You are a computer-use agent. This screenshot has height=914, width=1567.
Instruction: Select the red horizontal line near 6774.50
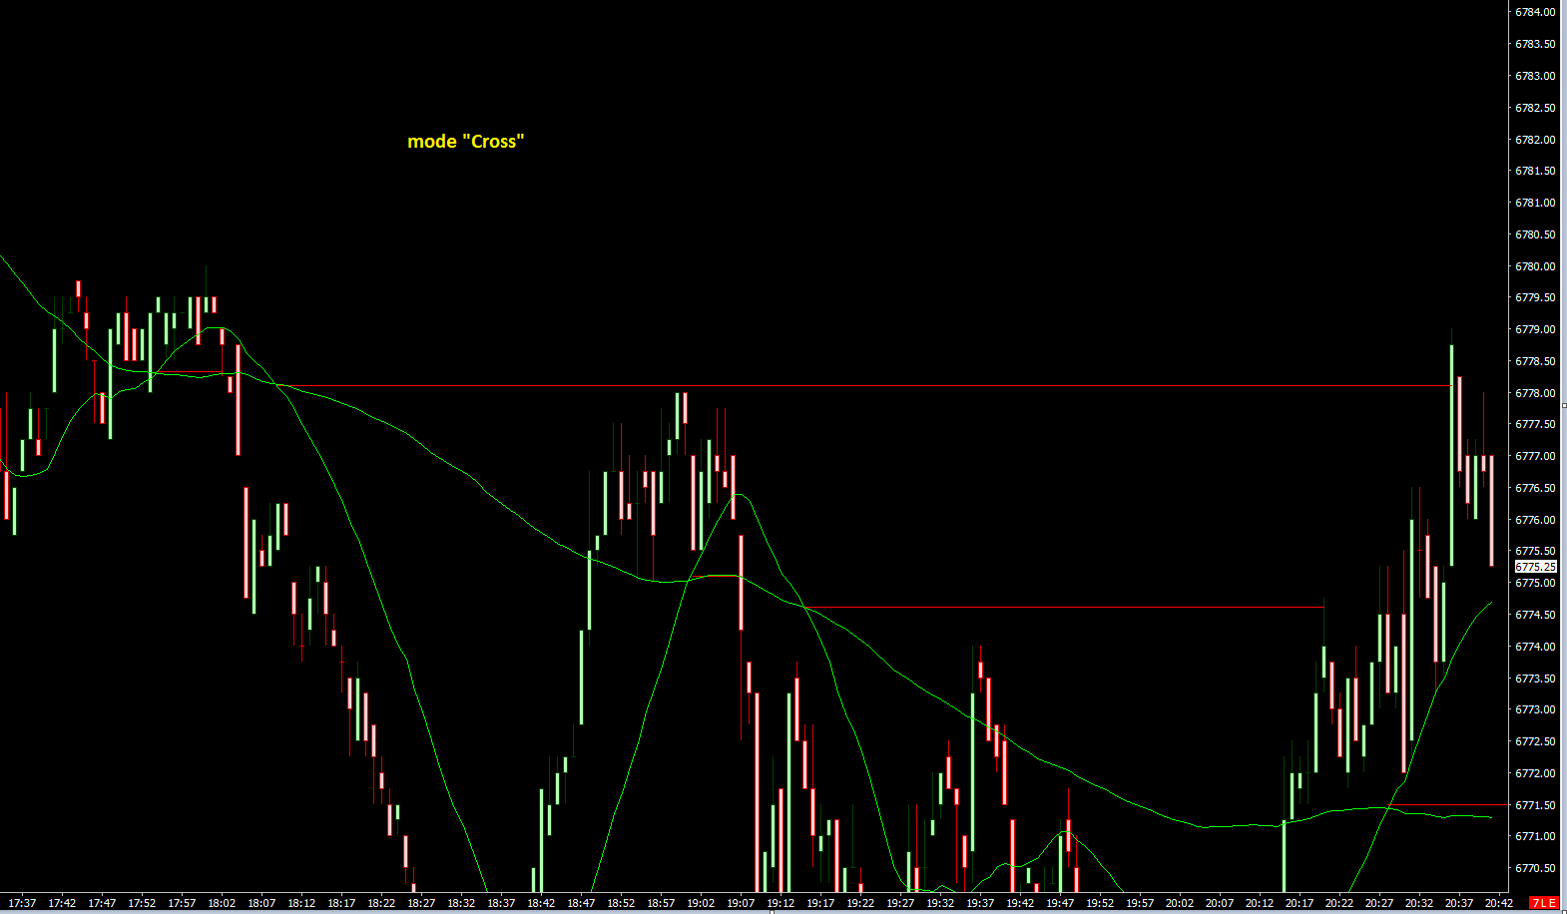click(1064, 607)
